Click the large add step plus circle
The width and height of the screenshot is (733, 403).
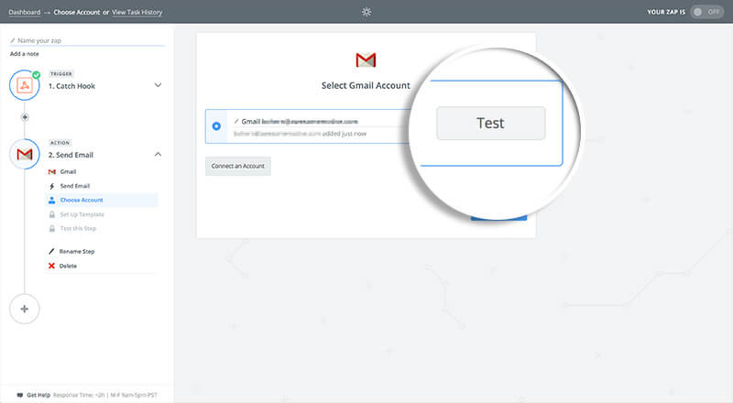[x=25, y=309]
